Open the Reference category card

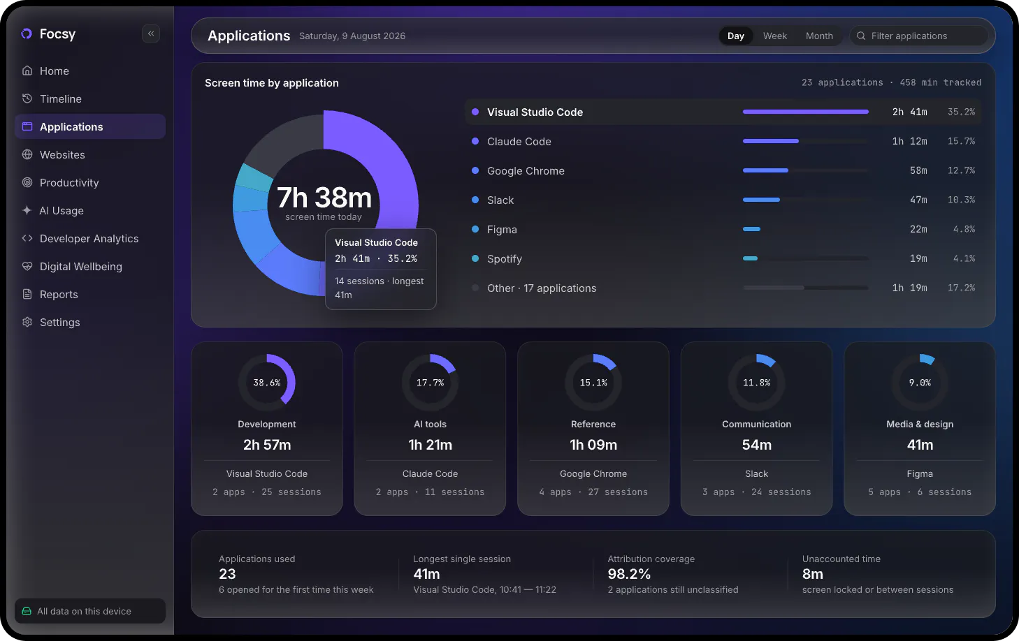(593, 429)
